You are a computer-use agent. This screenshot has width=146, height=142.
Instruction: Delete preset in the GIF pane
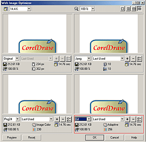coord(133,119)
